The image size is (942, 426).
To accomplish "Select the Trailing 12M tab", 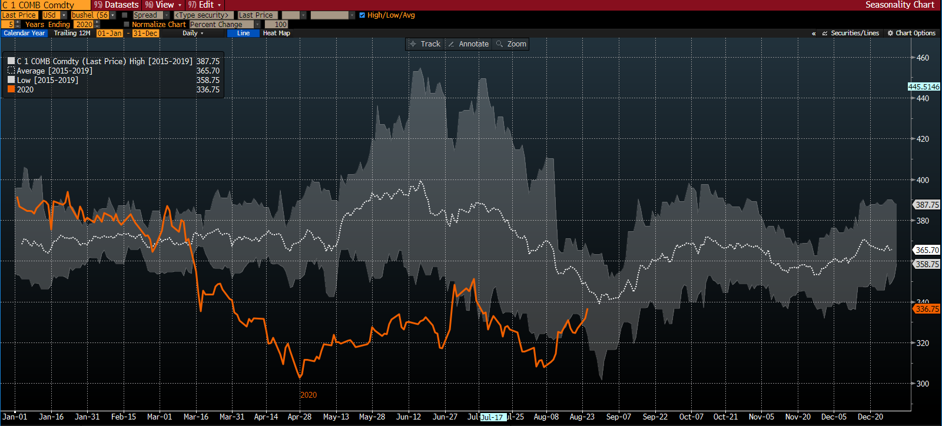I will coord(72,34).
